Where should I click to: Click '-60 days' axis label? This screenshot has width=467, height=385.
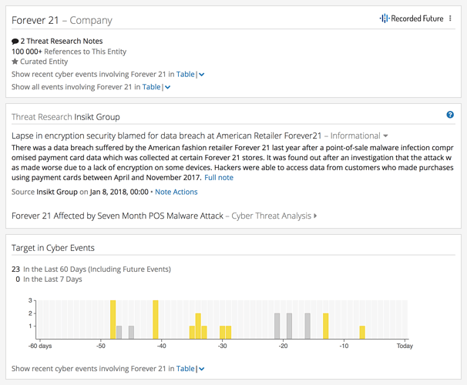click(x=40, y=346)
